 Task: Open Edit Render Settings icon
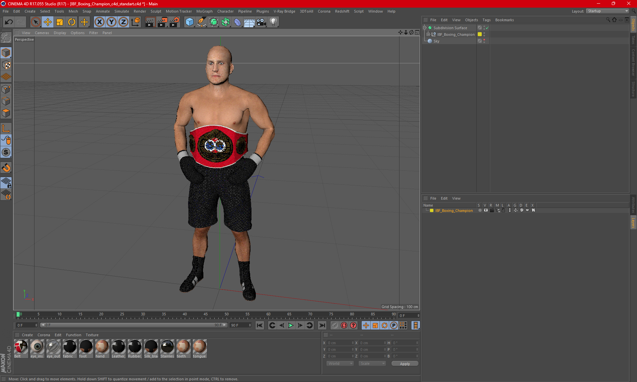click(x=175, y=22)
